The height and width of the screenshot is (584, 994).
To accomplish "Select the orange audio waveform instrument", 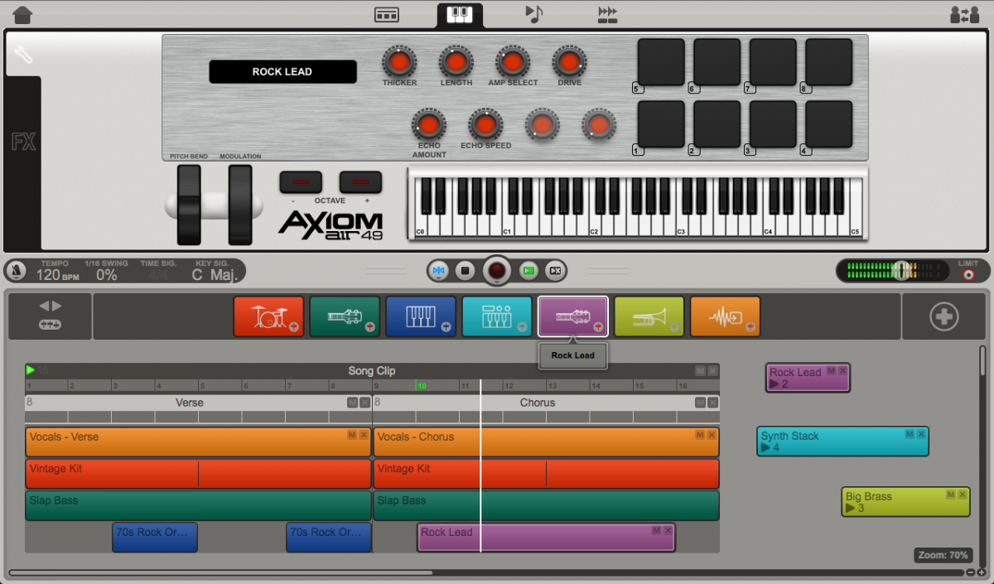I will 726,316.
